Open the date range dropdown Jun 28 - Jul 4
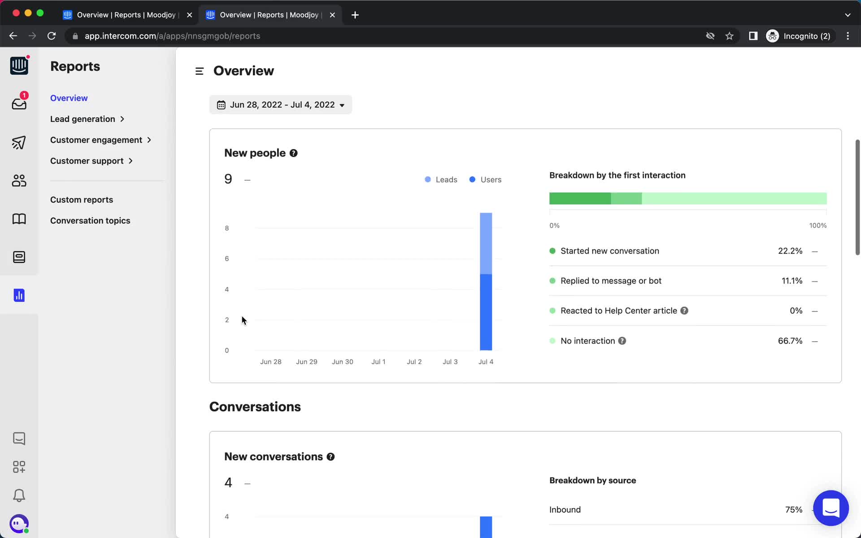 coord(281,104)
